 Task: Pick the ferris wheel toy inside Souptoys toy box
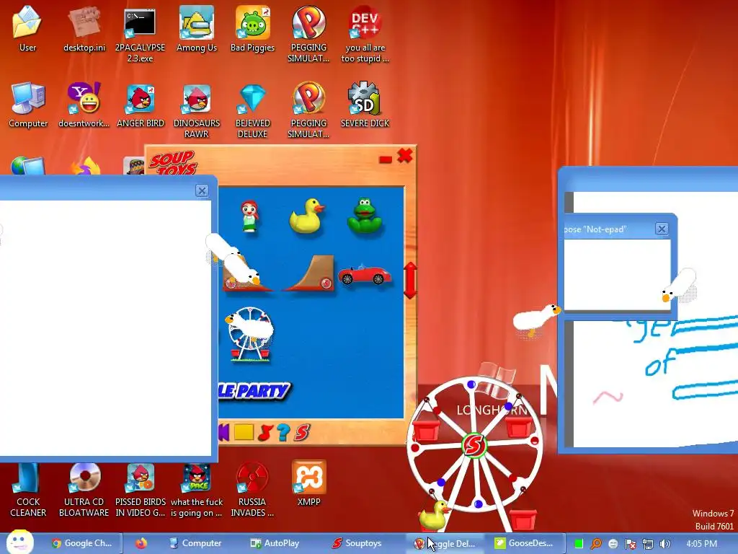(x=250, y=335)
